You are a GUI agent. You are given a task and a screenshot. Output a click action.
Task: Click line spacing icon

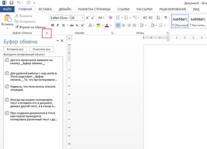142,25
